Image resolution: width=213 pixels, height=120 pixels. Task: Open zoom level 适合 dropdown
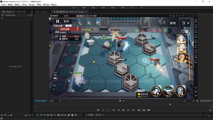pos(55,101)
